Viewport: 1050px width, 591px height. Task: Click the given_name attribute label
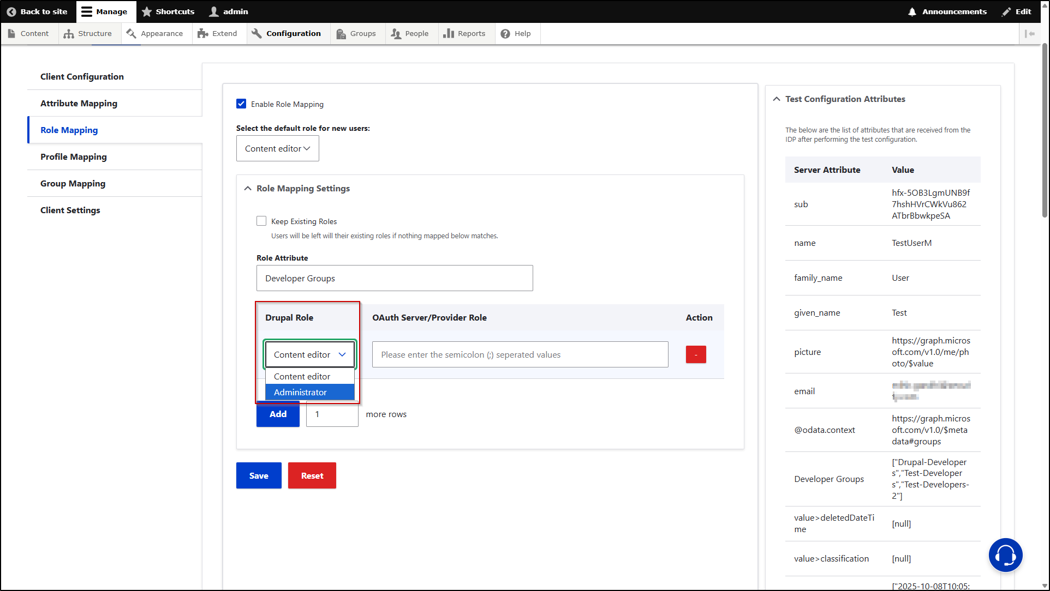click(817, 312)
